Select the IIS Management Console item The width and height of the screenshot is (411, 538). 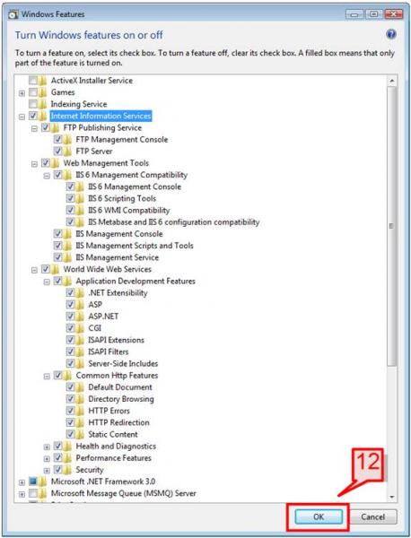(x=119, y=234)
